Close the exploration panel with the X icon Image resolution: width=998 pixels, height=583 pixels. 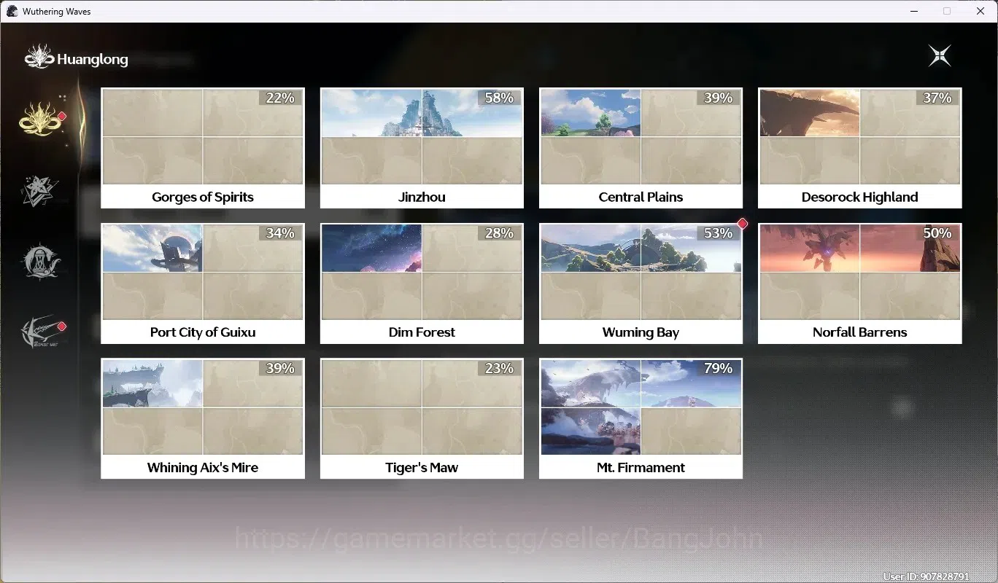(x=940, y=55)
